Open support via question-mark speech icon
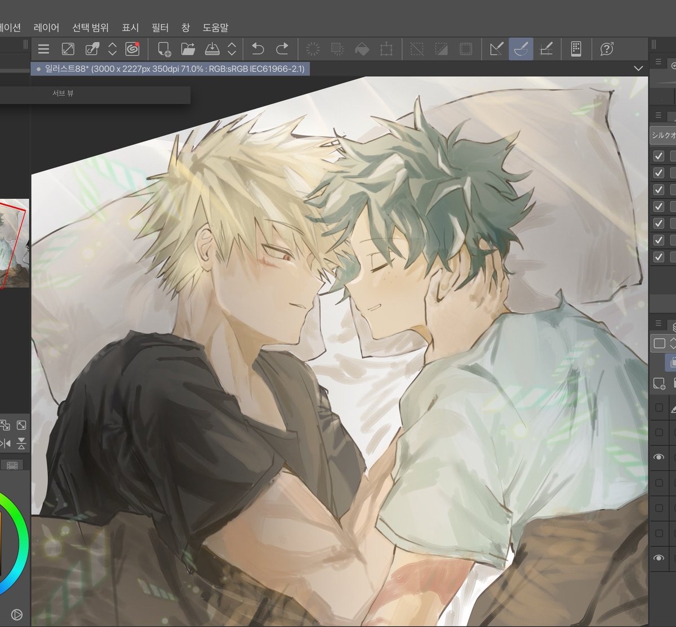Viewport: 676px width, 627px height. 607,49
